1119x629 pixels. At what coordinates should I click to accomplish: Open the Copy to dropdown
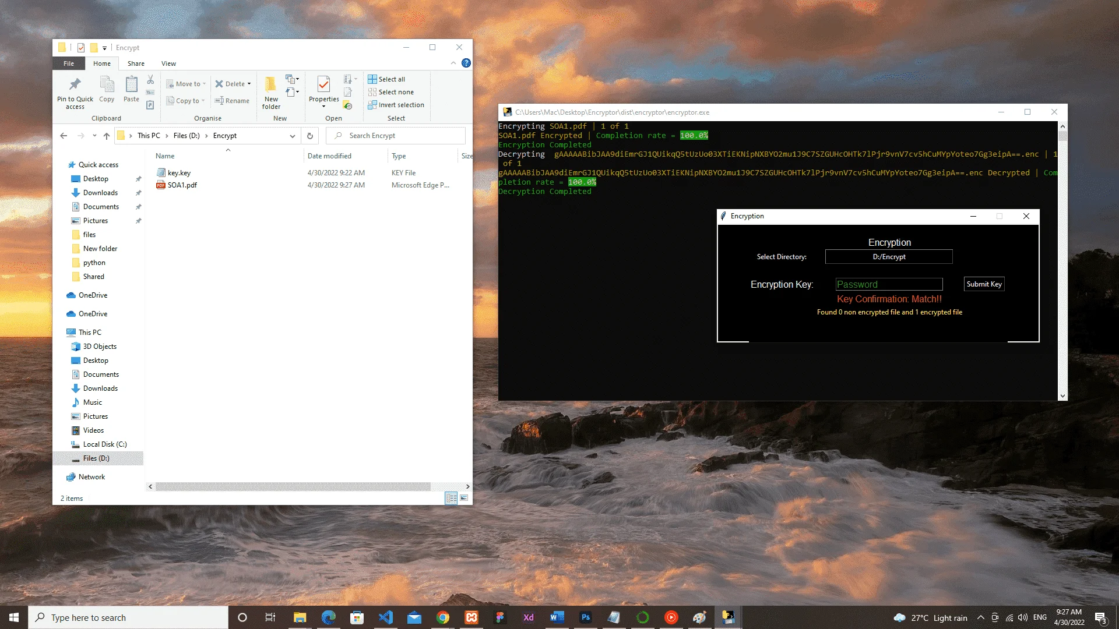[185, 101]
